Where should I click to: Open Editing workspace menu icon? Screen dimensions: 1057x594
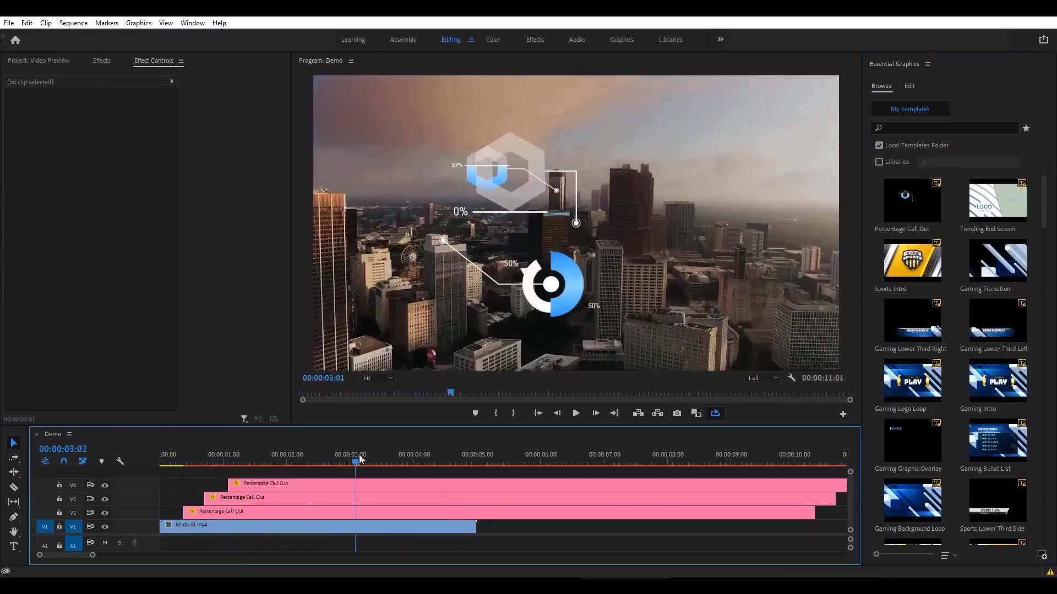(471, 40)
